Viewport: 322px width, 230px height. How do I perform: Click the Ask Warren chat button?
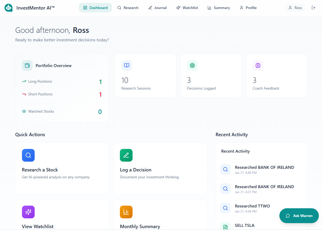(x=299, y=216)
